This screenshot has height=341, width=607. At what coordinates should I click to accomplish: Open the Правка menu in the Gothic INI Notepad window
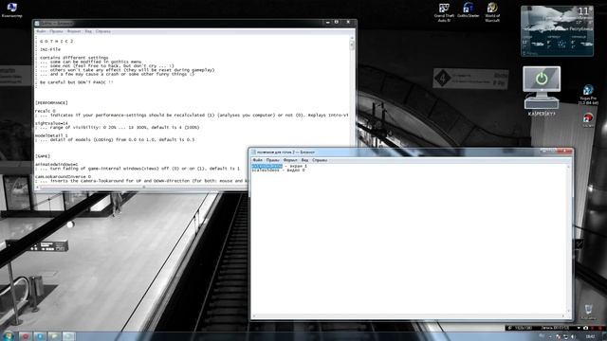57,31
